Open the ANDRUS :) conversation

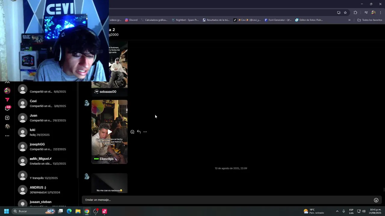(46, 190)
